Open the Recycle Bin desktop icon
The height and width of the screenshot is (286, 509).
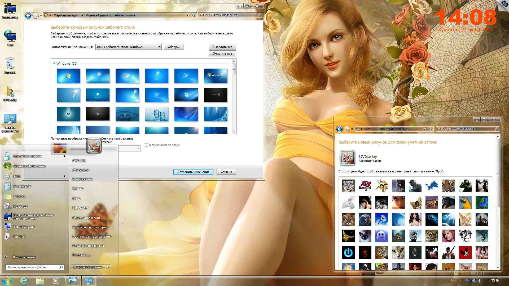(x=10, y=64)
